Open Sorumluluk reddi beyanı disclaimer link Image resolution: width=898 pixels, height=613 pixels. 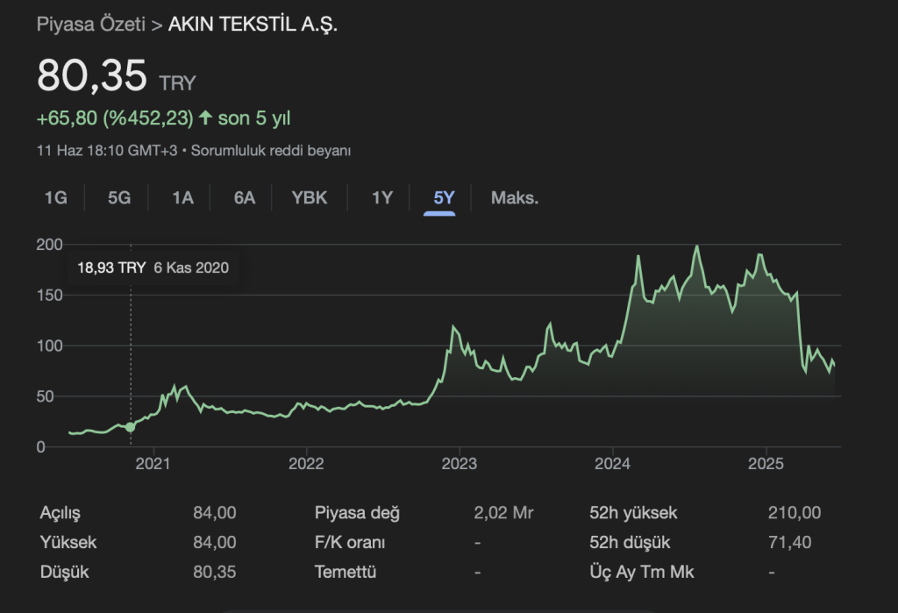[270, 151]
